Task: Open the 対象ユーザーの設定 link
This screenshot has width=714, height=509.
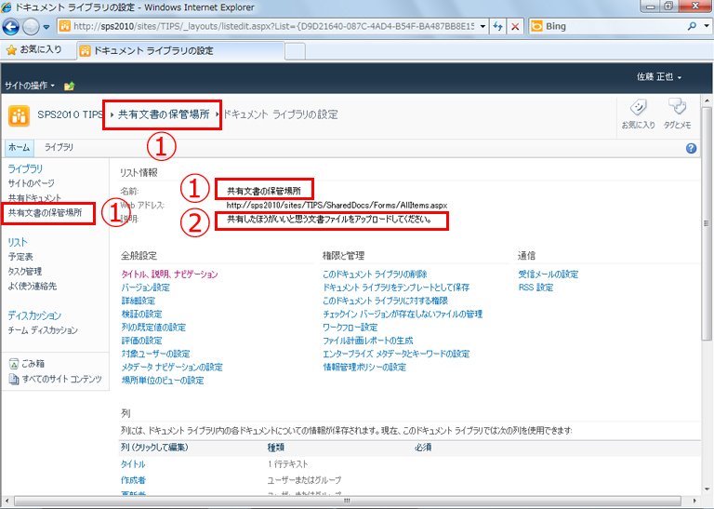Action: pyautogui.click(x=156, y=354)
